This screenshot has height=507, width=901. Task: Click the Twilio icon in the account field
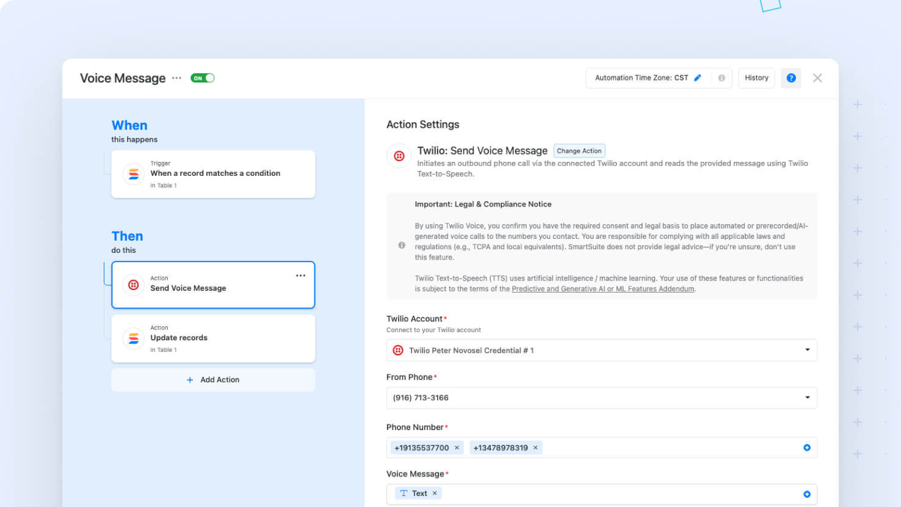(x=398, y=350)
